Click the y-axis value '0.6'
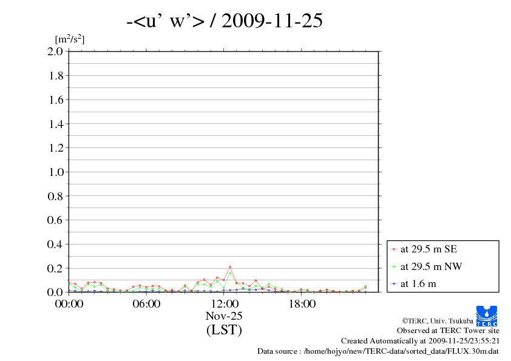Screen dimensions: 511x361 (55, 220)
